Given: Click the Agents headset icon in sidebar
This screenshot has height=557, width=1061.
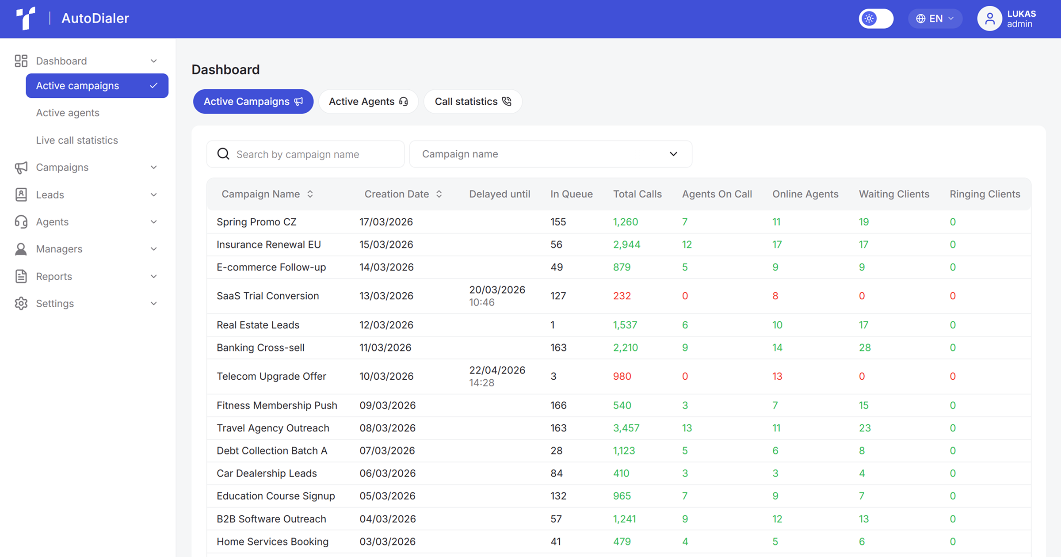Looking at the screenshot, I should [x=21, y=222].
